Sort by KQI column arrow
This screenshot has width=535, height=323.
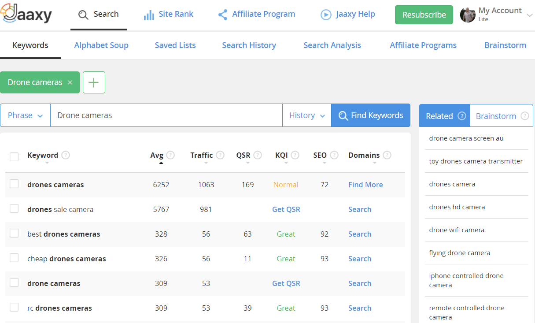(x=286, y=163)
